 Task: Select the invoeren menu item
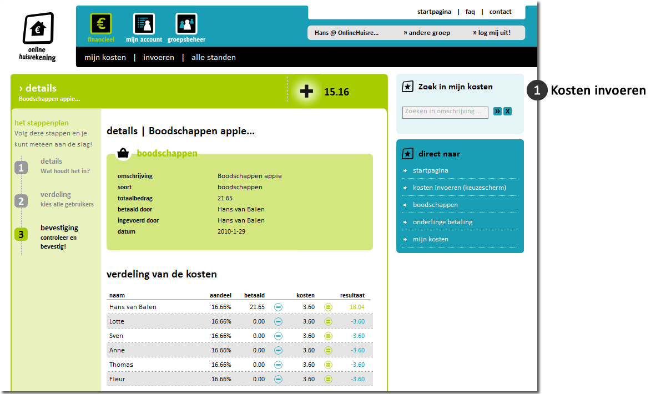pos(159,57)
